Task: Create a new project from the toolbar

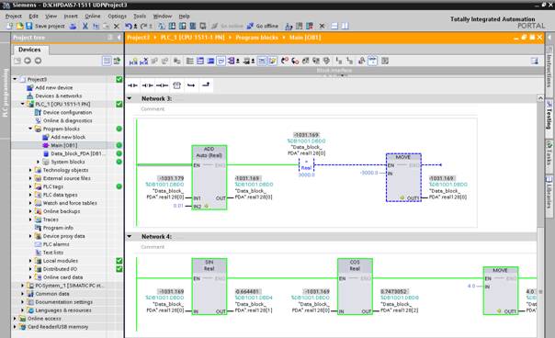Action: (10, 26)
